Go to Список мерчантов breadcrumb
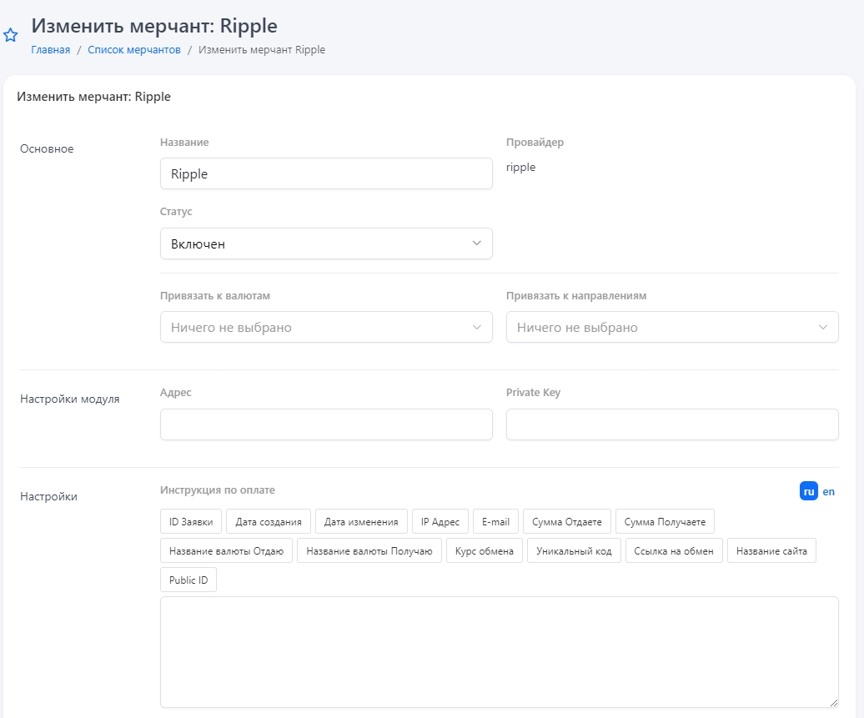 (x=134, y=50)
